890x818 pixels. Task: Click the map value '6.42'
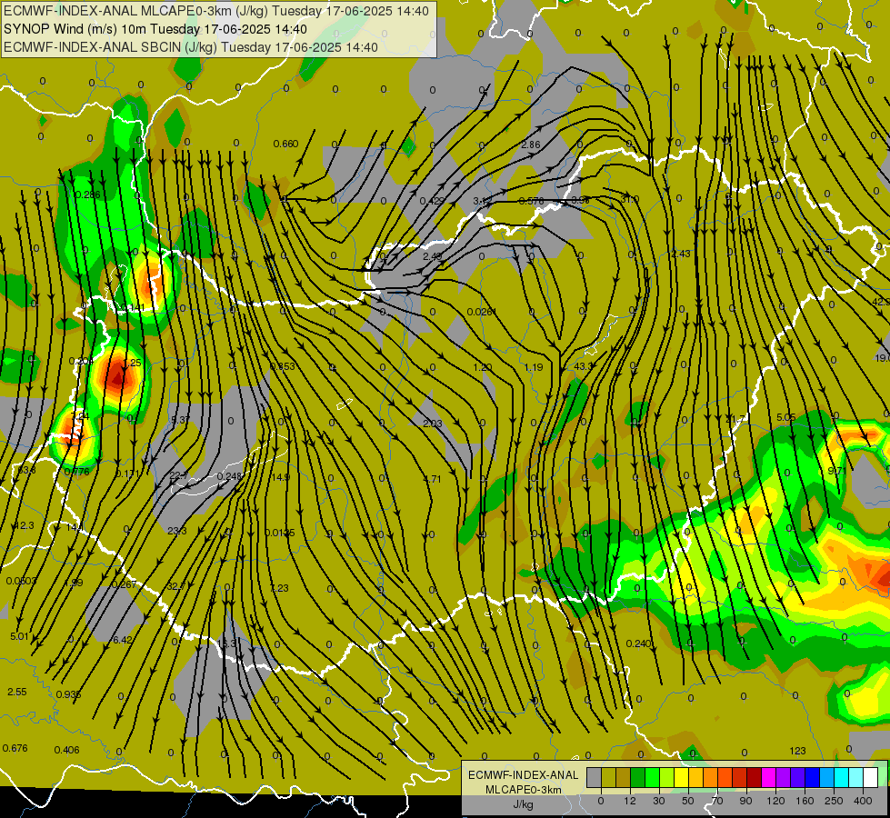pyautogui.click(x=122, y=640)
